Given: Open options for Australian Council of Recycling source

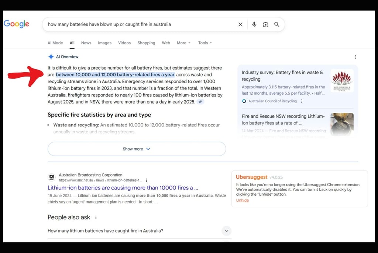Looking at the screenshot, I should [302, 101].
